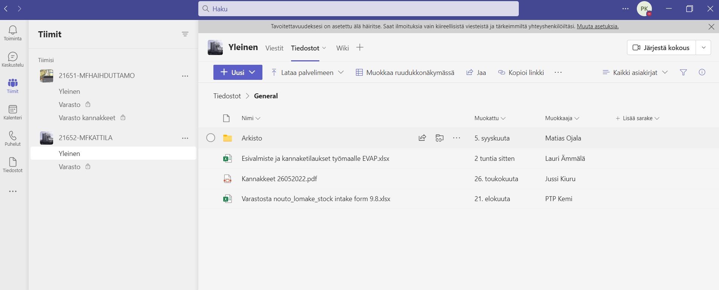Select the Tiedostot tab
This screenshot has height=290, width=719.
305,48
